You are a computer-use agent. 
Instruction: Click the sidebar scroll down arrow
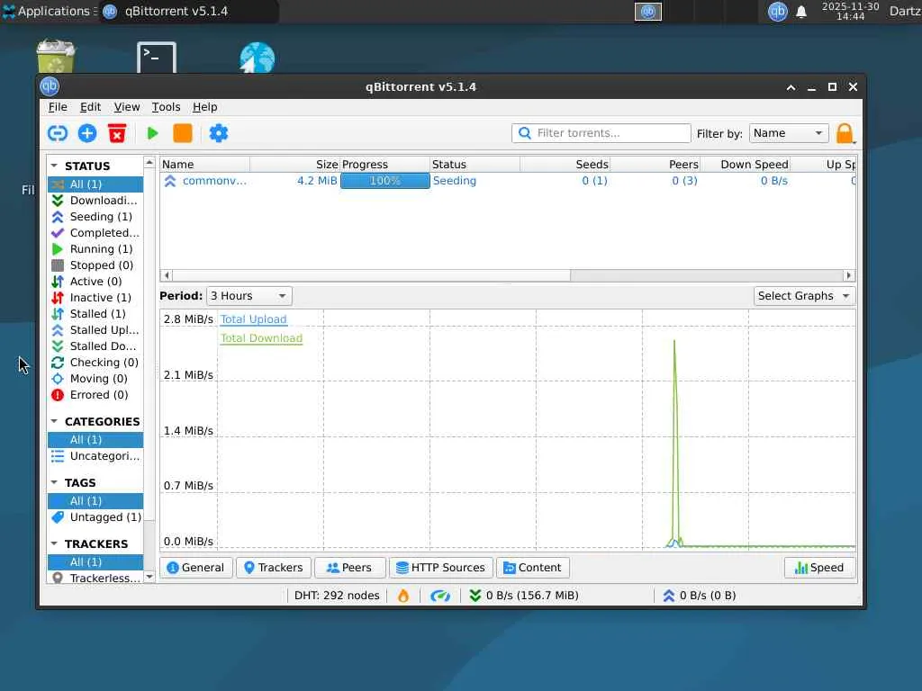tap(149, 577)
